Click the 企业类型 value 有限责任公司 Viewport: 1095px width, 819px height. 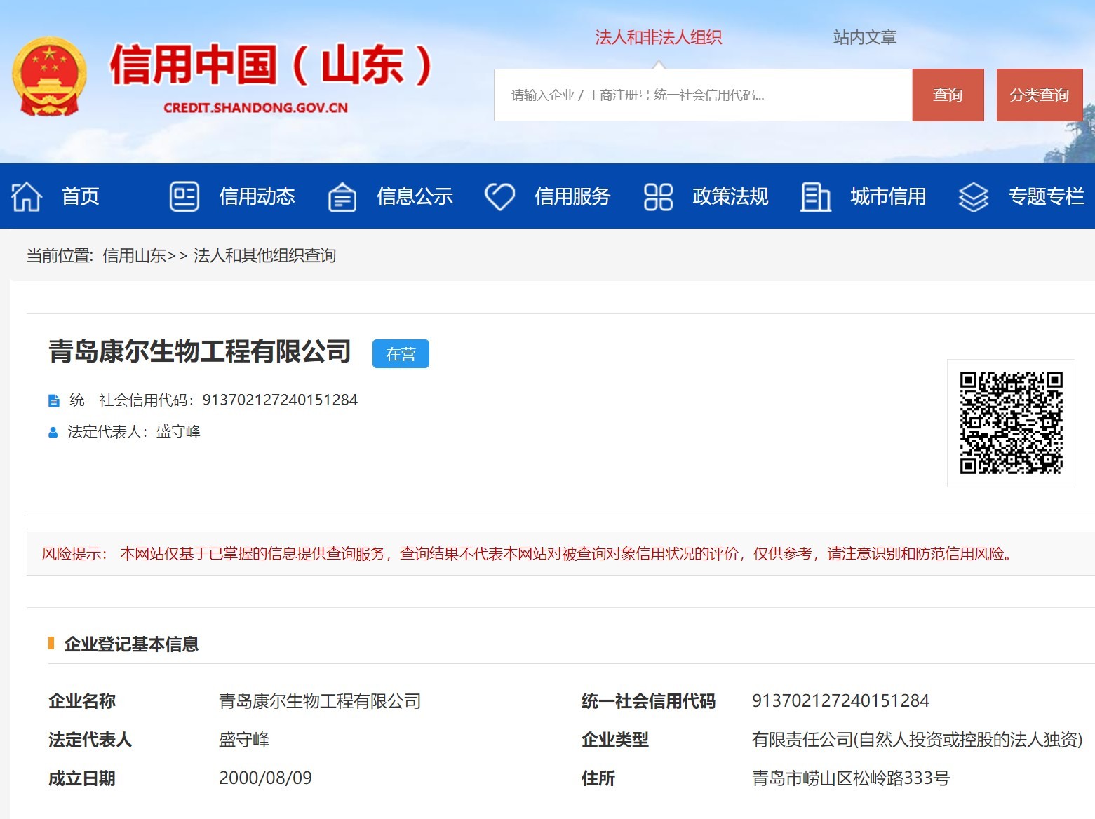coord(918,740)
